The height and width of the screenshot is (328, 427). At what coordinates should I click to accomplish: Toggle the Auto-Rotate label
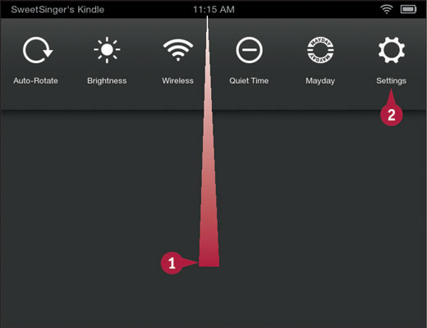click(x=35, y=81)
